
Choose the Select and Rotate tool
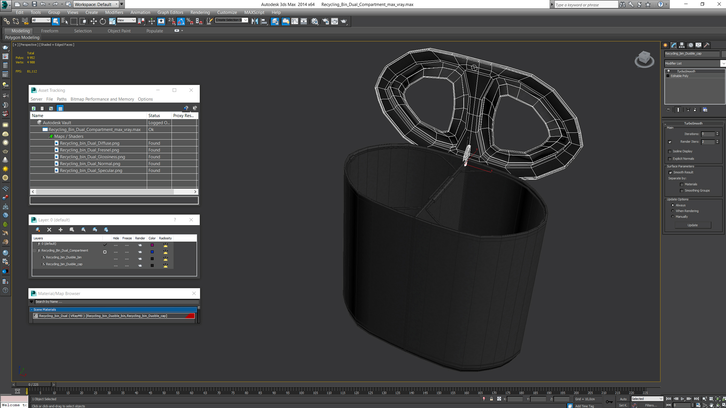pyautogui.click(x=102, y=21)
